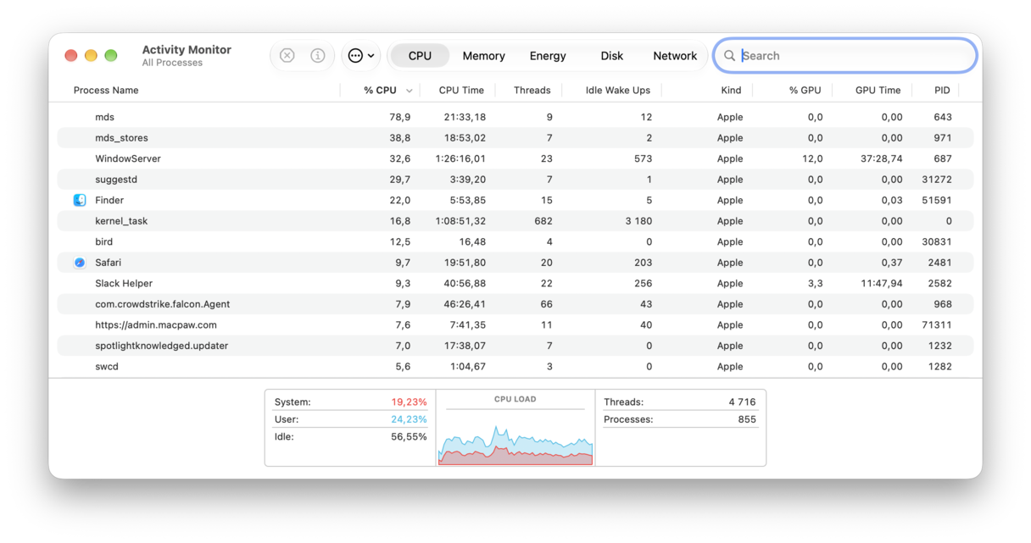Screen dimensions: 1031x543
Task: Click the 3 180 idle wake ups value
Action: (x=637, y=221)
